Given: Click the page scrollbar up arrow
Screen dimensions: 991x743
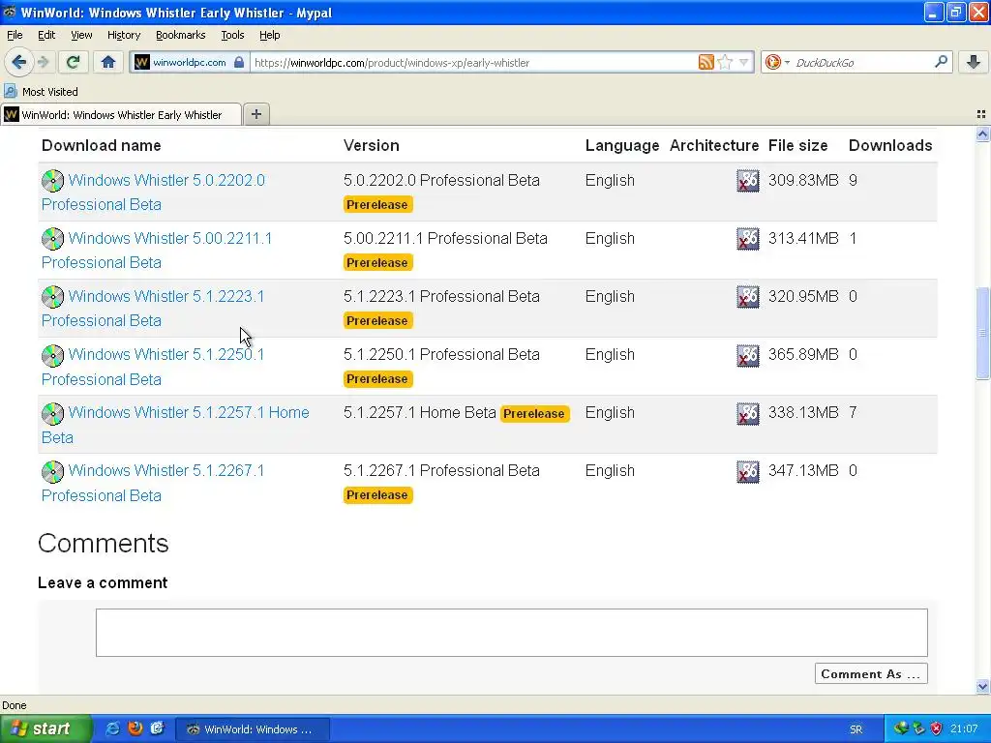Looking at the screenshot, I should [x=982, y=134].
